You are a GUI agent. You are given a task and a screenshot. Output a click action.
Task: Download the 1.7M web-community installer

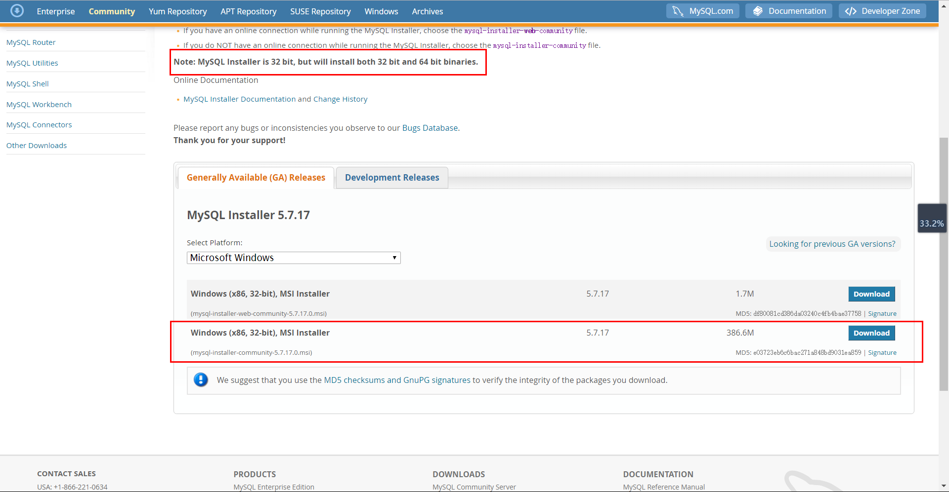pyautogui.click(x=871, y=294)
